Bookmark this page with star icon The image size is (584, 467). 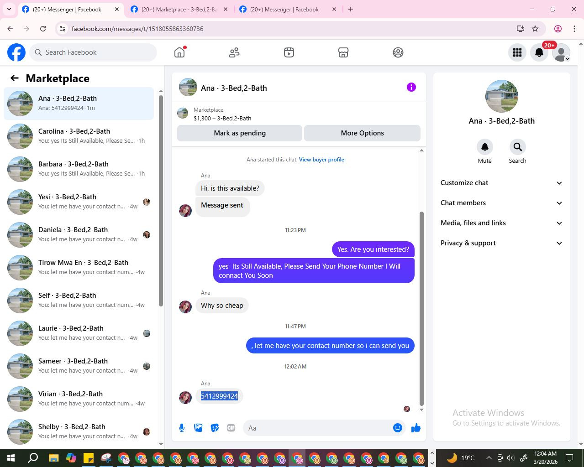(x=535, y=29)
